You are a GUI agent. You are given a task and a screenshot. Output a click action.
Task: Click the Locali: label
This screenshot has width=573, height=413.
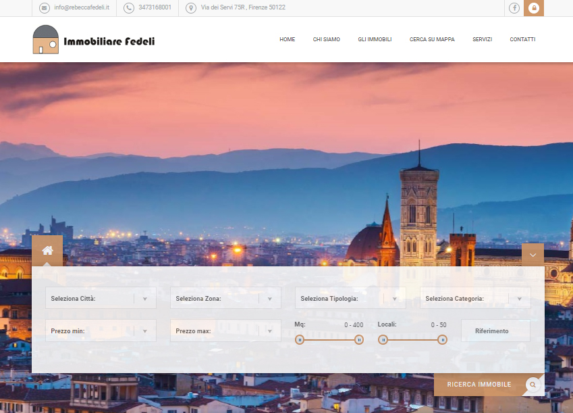387,324
